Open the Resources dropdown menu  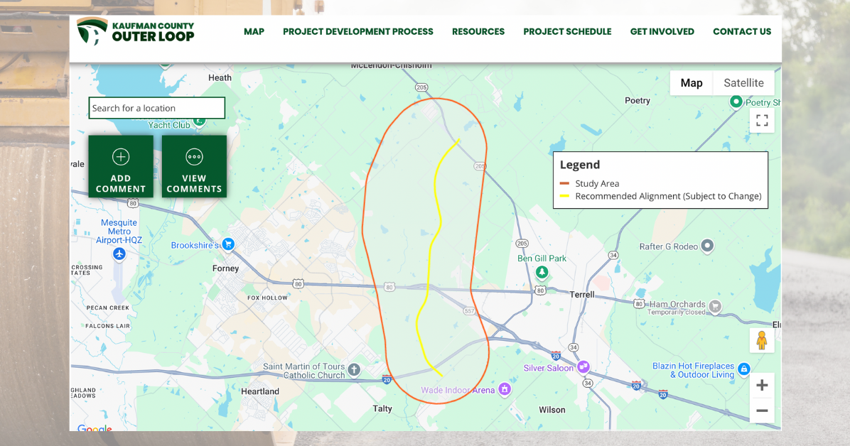coord(478,31)
